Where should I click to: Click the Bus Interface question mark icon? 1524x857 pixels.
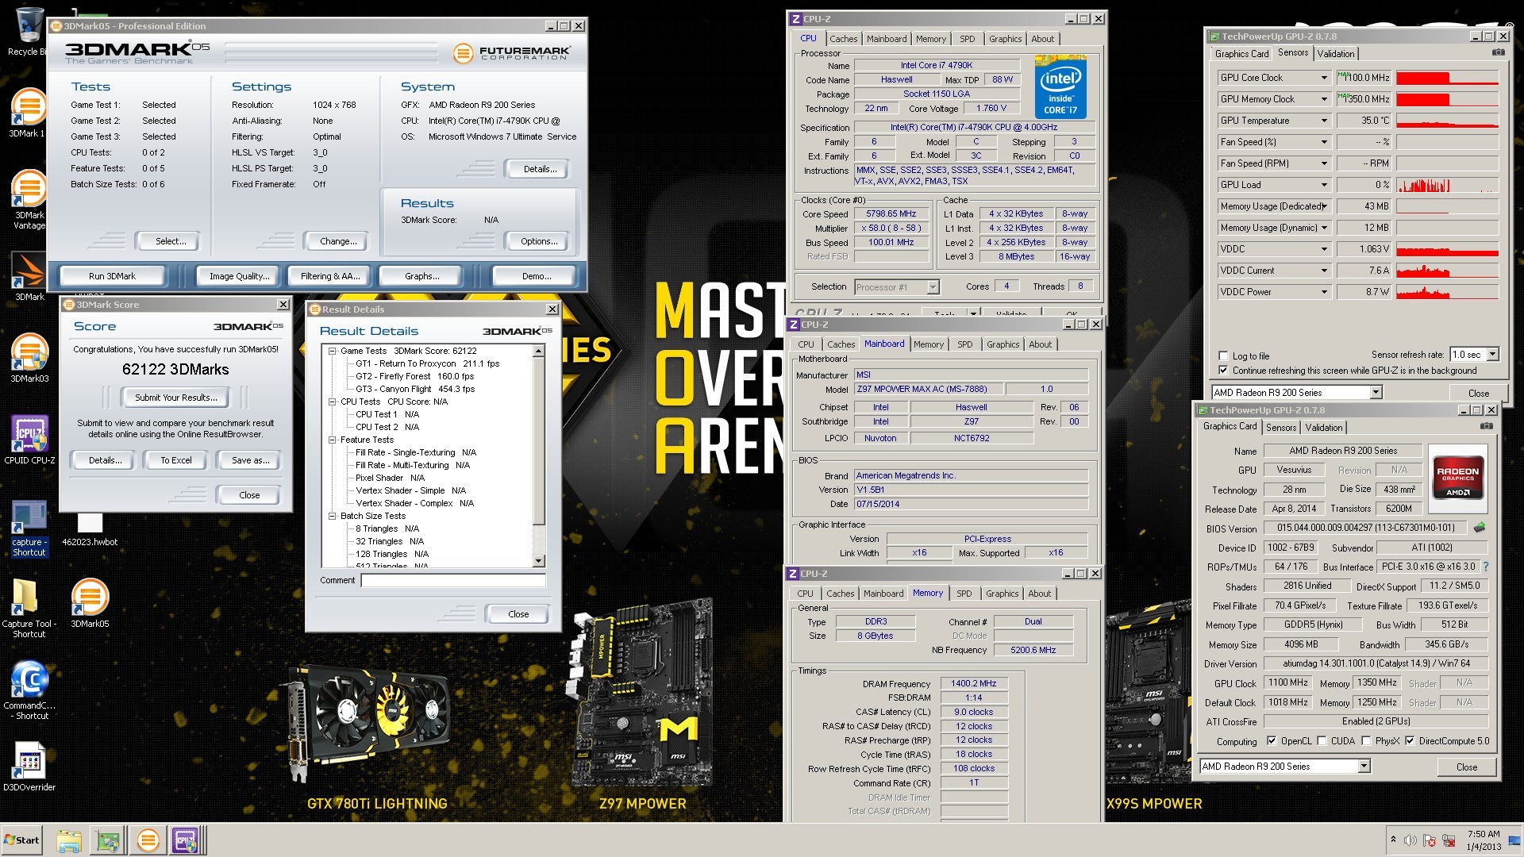[1486, 567]
